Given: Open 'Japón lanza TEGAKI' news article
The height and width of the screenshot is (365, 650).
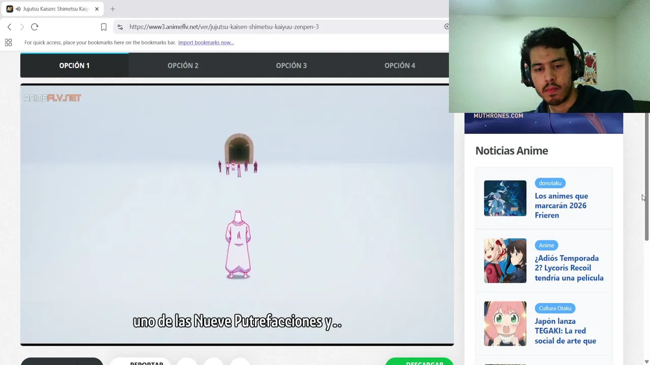Looking at the screenshot, I should pyautogui.click(x=565, y=331).
